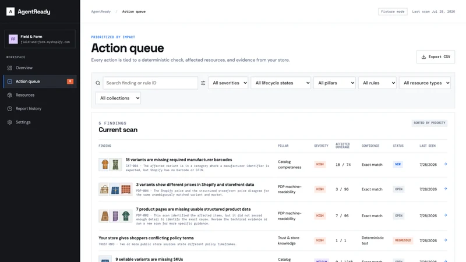The image size is (466, 262).
Task: Click the Search finding or rule ID field
Action: coord(150,83)
